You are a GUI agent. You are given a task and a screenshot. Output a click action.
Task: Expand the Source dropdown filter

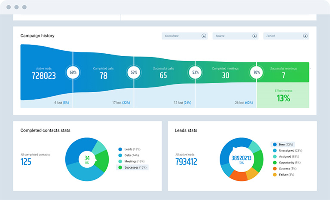[x=235, y=36]
